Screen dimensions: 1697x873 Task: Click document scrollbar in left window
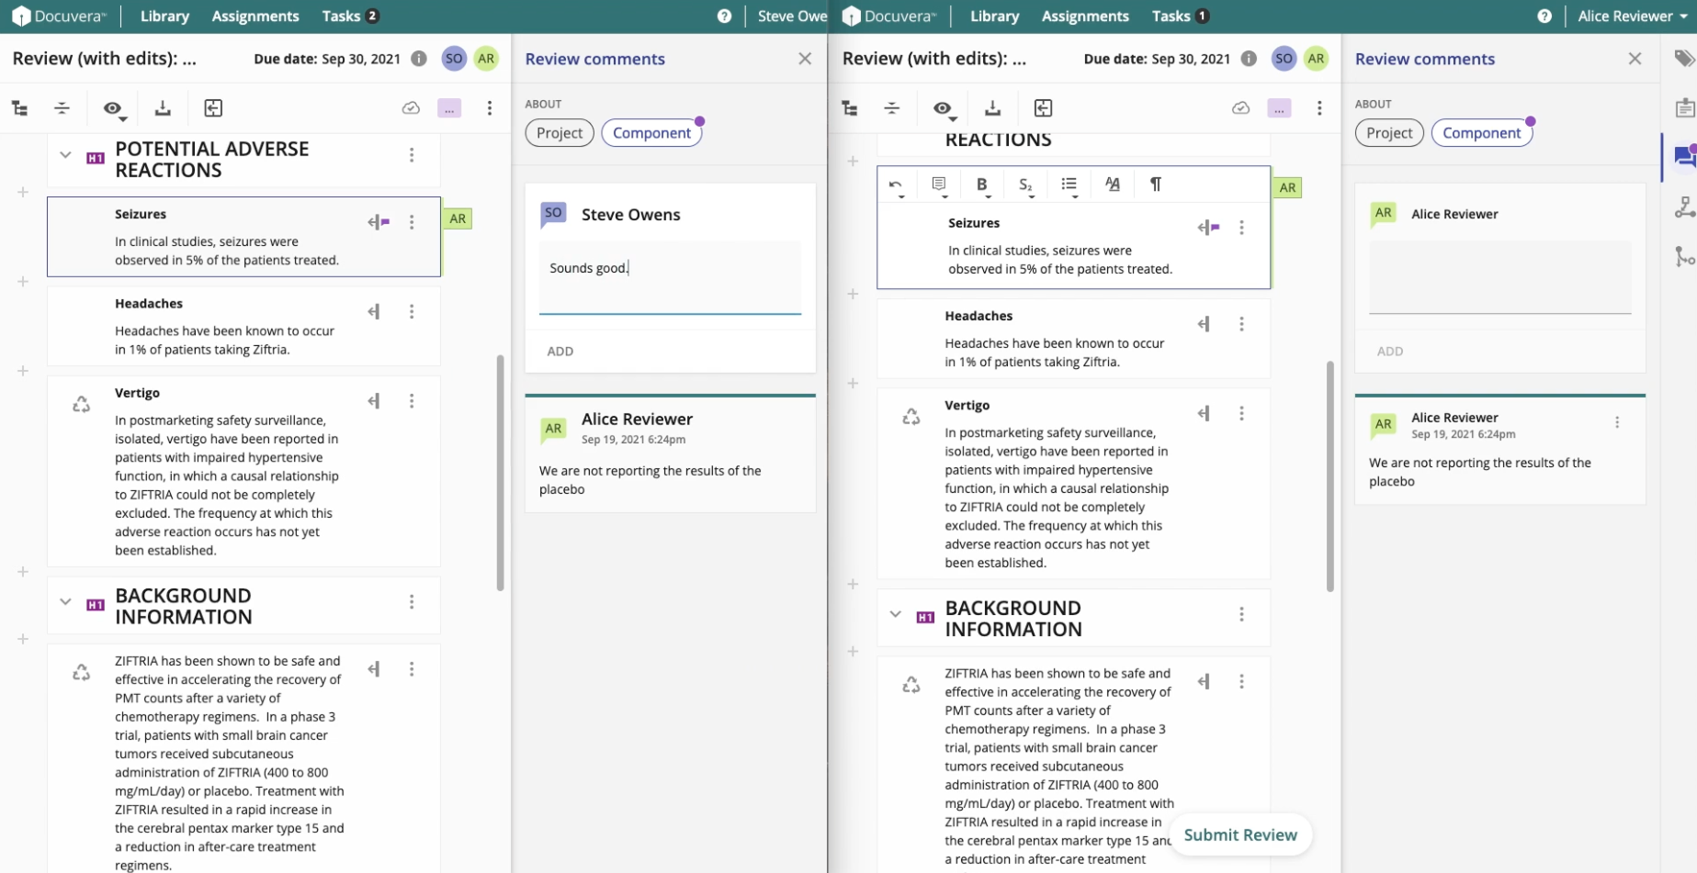tap(501, 473)
